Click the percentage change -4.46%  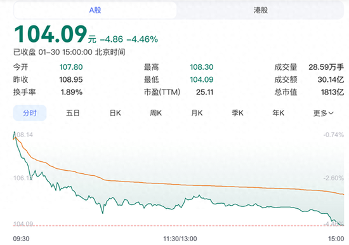point(142,39)
